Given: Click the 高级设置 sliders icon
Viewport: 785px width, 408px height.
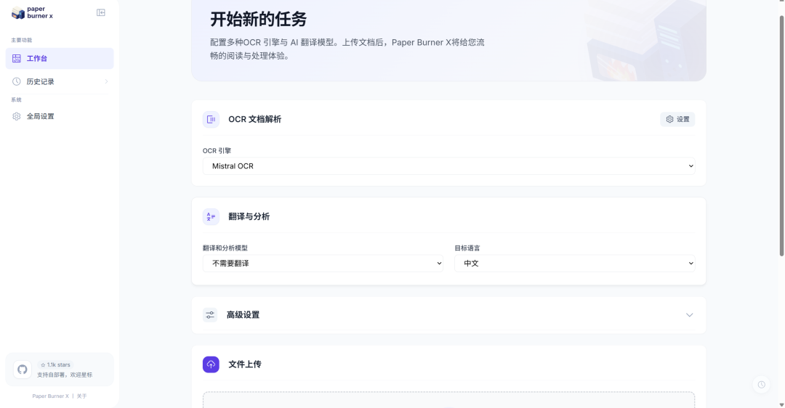Looking at the screenshot, I should 210,315.
